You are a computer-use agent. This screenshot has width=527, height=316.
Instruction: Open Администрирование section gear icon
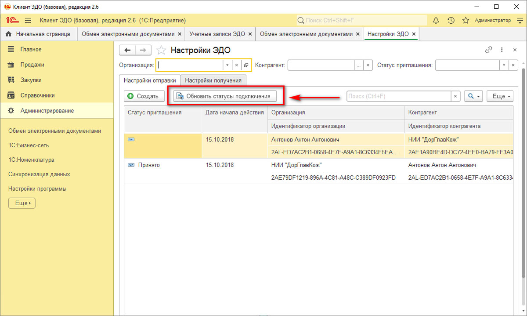click(11, 111)
